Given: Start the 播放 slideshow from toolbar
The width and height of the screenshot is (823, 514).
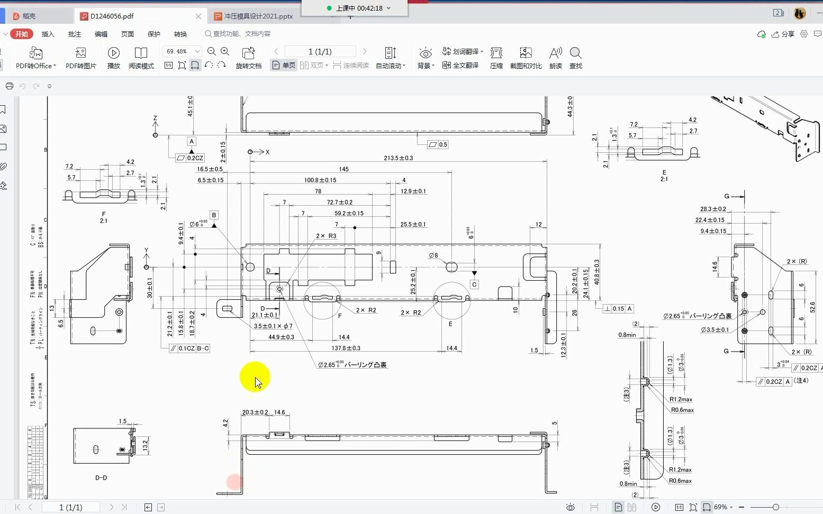Looking at the screenshot, I should [114, 58].
